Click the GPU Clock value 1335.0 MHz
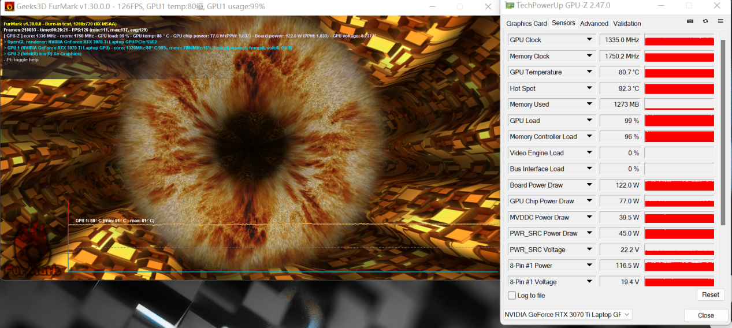 point(620,40)
